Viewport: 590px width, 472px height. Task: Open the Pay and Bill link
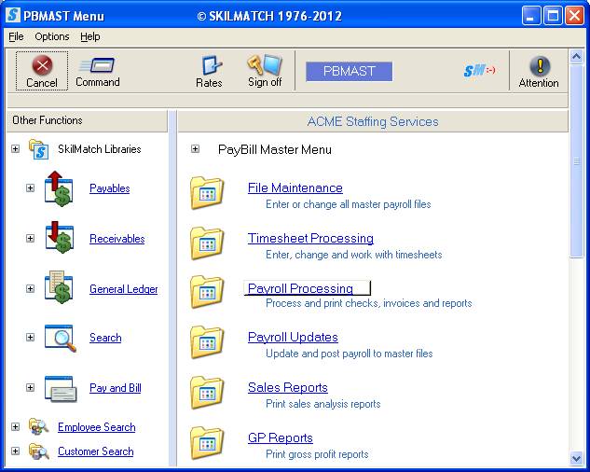[x=116, y=388]
